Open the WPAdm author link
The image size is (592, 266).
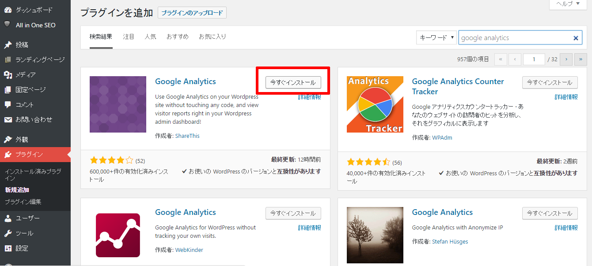pyautogui.click(x=442, y=137)
